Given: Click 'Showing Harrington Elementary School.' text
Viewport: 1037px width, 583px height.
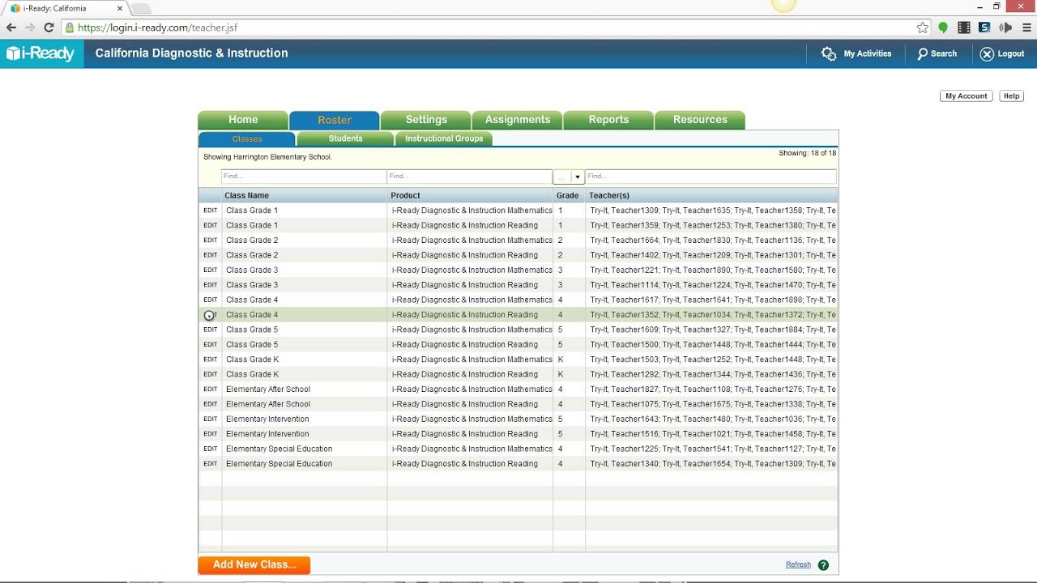Looking at the screenshot, I should pyautogui.click(x=267, y=157).
